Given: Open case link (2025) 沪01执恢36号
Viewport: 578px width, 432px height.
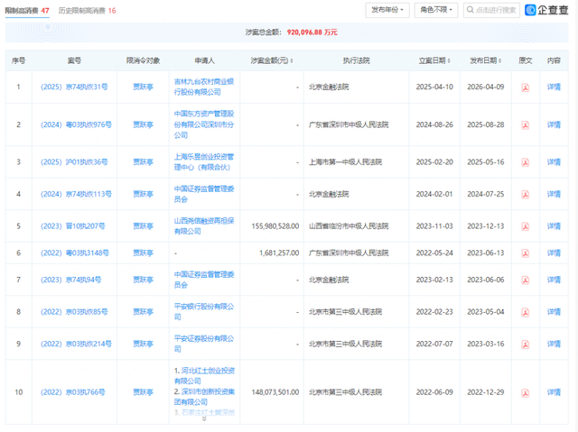Looking at the screenshot, I should [74, 162].
